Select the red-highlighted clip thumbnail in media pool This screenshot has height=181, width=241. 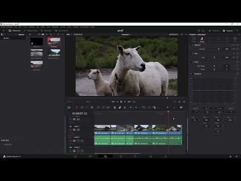54,41
